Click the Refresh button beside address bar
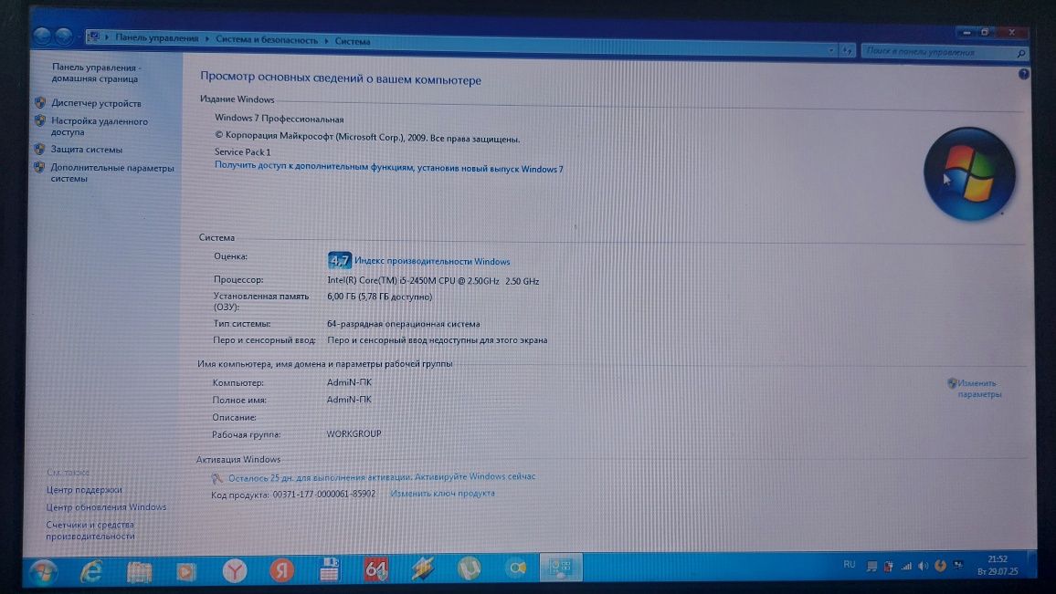 coord(847,50)
